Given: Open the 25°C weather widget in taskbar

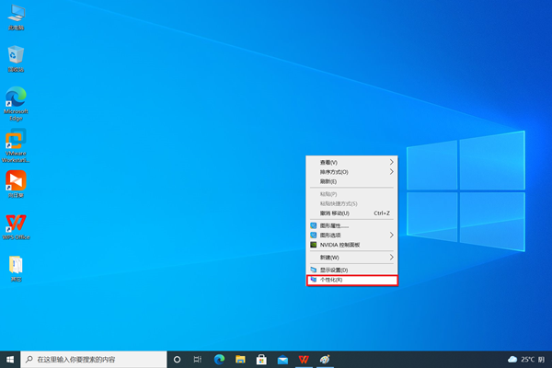Looking at the screenshot, I should click(x=526, y=360).
